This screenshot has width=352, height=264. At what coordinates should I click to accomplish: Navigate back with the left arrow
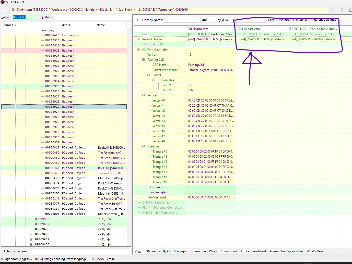click(x=333, y=10)
